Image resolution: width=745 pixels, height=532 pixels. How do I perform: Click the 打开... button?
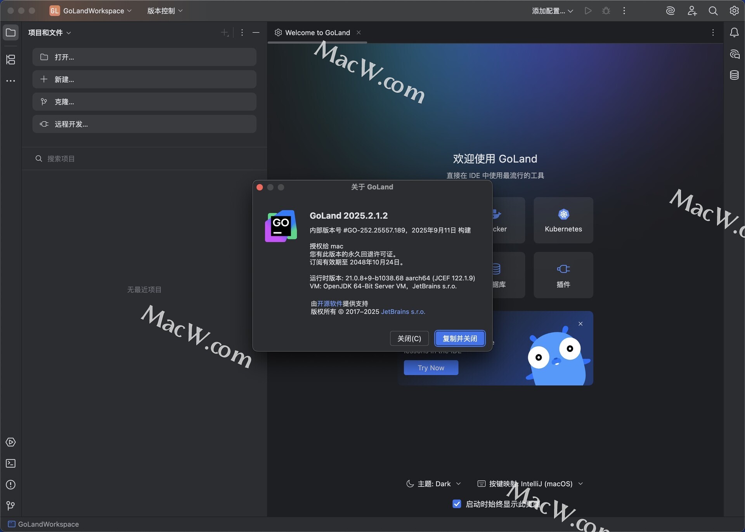click(144, 57)
